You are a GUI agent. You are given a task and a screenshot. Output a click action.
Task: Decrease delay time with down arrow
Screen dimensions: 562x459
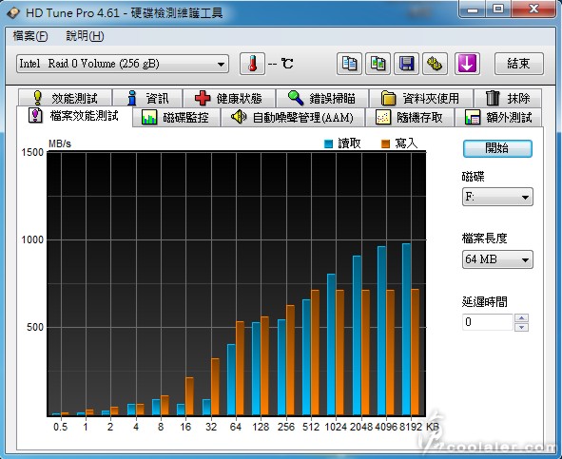point(521,327)
